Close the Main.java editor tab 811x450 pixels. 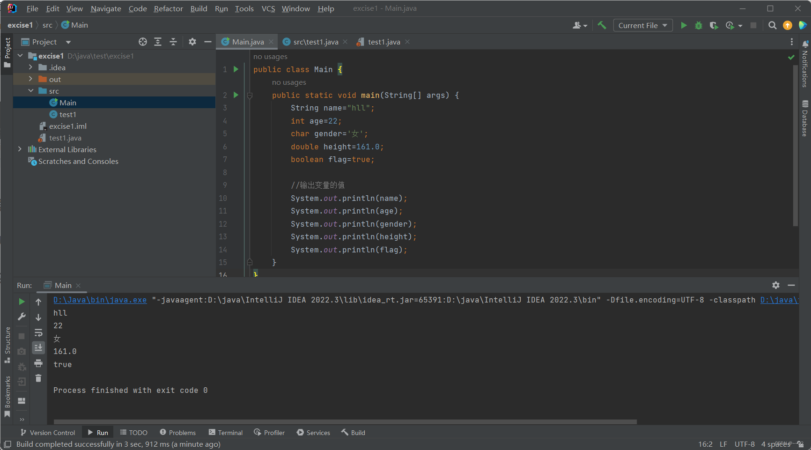(271, 42)
